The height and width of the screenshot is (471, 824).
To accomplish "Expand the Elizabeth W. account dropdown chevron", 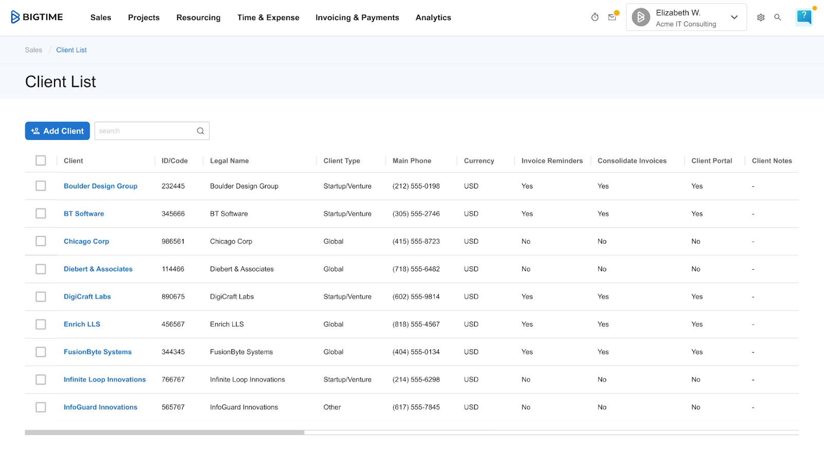I will point(734,18).
